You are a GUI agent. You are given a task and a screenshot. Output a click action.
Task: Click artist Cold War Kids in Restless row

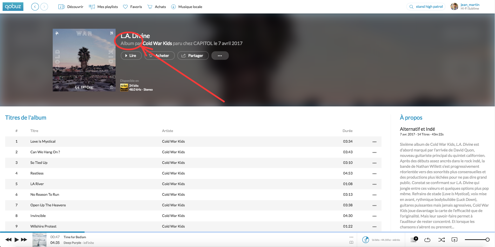tap(173, 173)
